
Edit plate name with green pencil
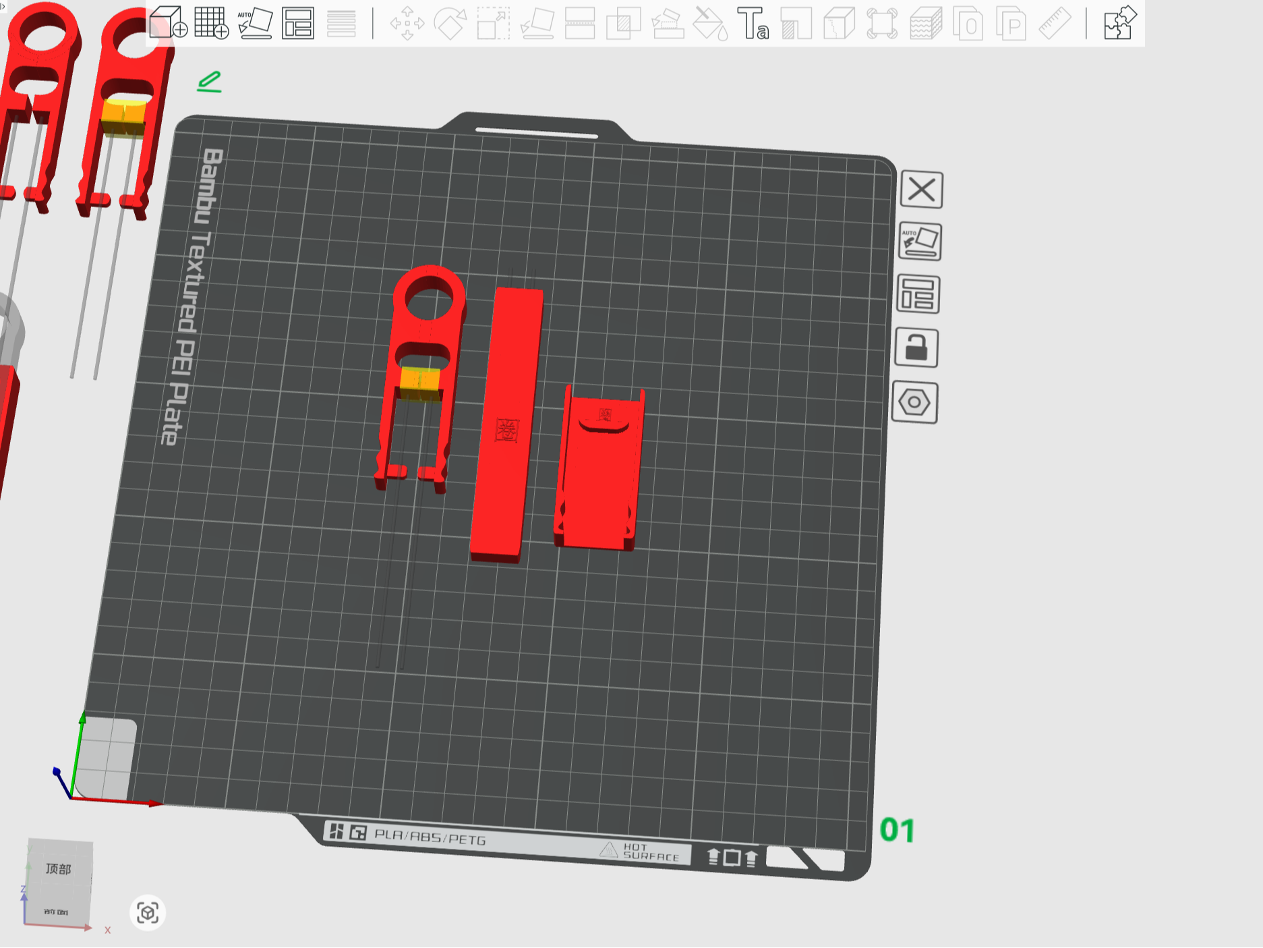pos(209,82)
